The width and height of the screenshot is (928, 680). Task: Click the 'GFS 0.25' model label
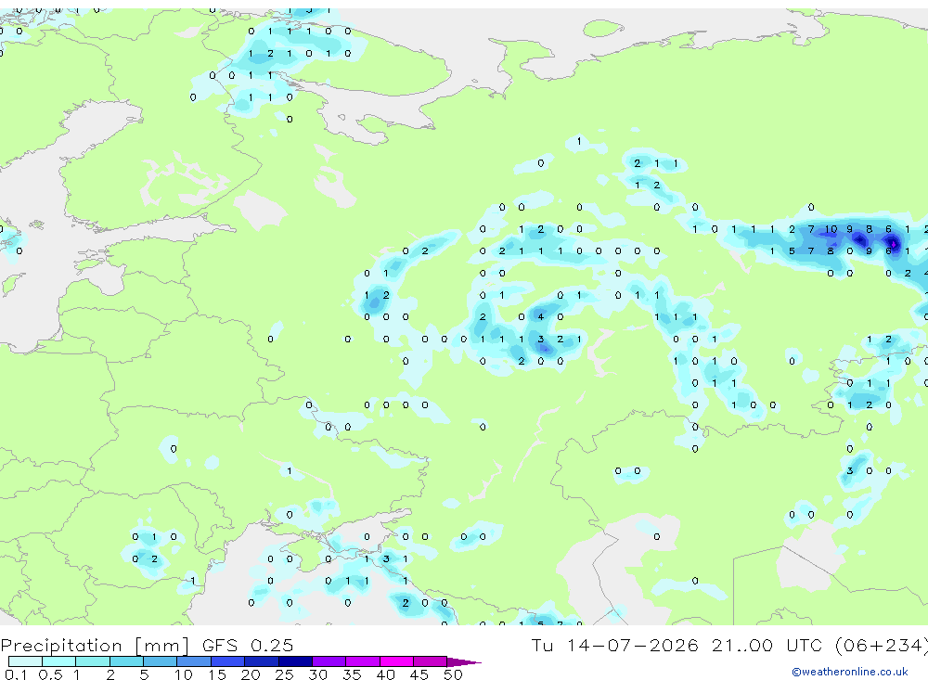248,645
